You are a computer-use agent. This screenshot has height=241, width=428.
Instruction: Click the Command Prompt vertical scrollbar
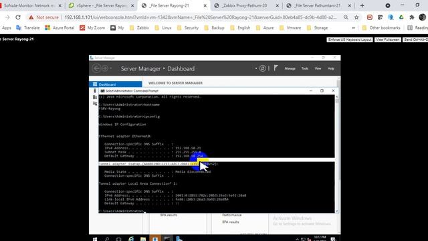tap(336, 153)
